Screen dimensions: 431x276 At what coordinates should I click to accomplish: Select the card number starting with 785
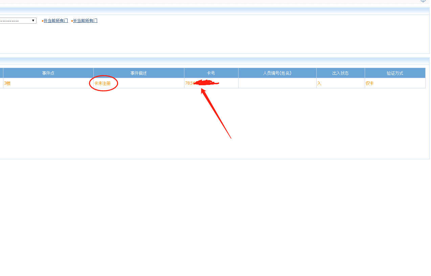[x=189, y=83]
